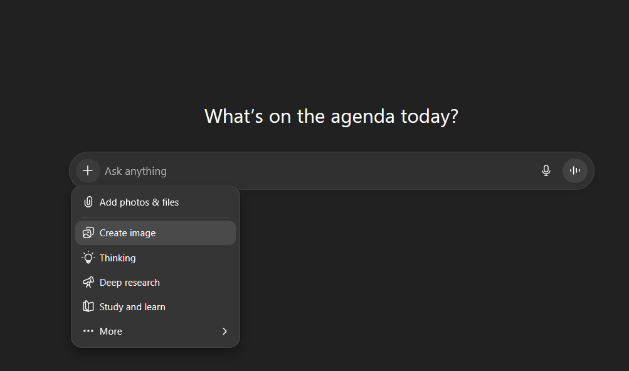Click the divider line under Add photos & files

[x=156, y=217]
